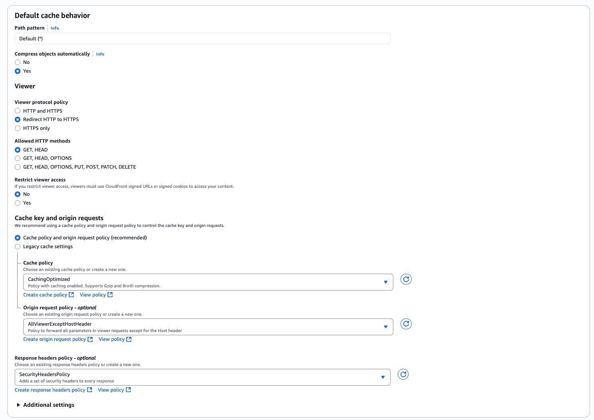Click external link icon beside Create cache policy

pos(72,295)
